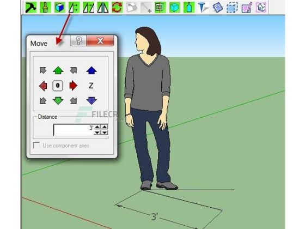
Task: Click the grey up-left diagonal arrow
Action: [x=43, y=70]
